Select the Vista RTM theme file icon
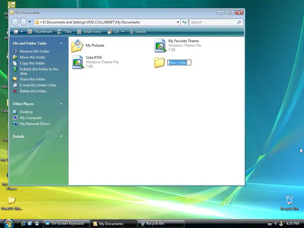Viewport: 304px width, 228px height. click(x=78, y=62)
